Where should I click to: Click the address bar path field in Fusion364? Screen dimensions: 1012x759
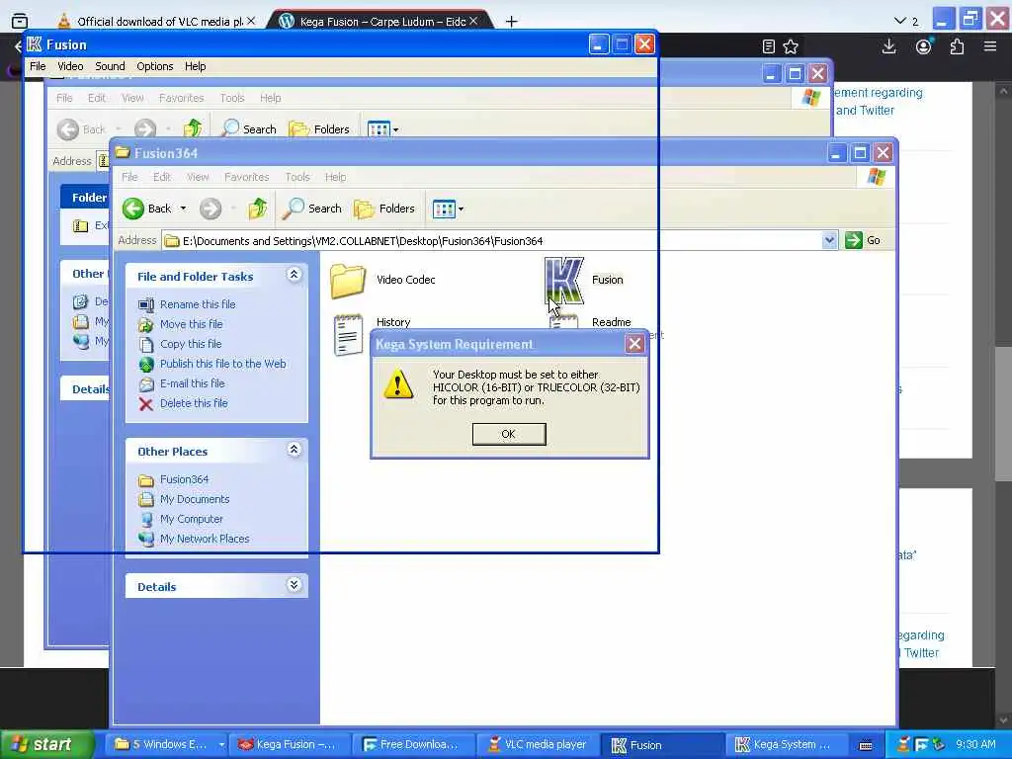coord(492,241)
